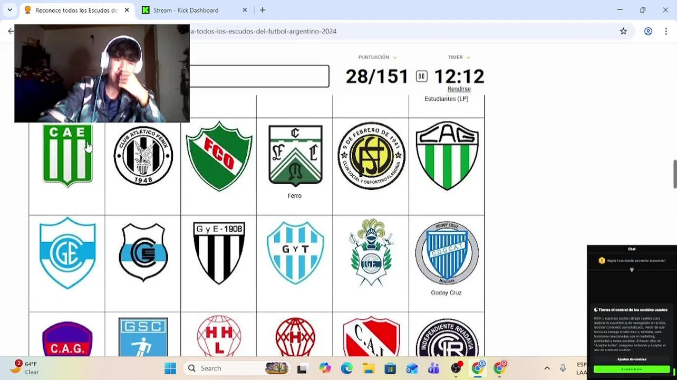Click the green FCO shield crest
The image size is (677, 380).
[219, 156]
